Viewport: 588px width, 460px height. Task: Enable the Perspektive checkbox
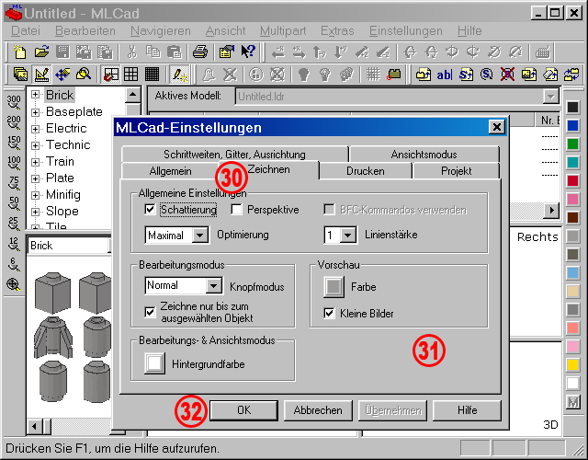pyautogui.click(x=236, y=209)
